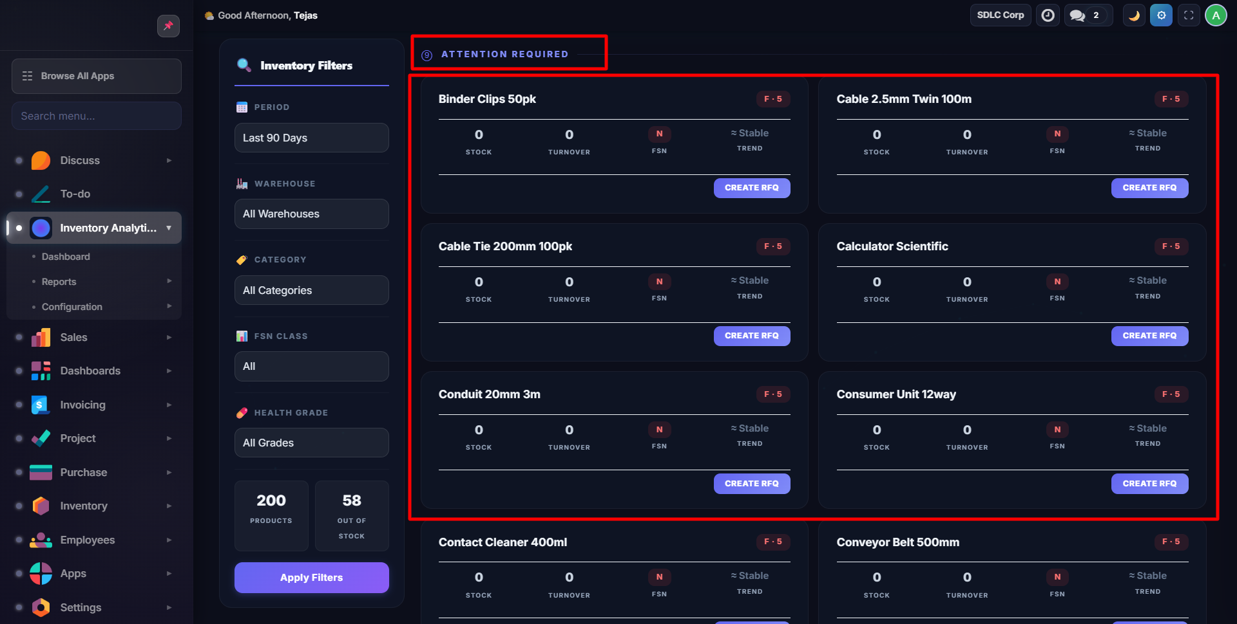This screenshot has height=624, width=1237.
Task: Open the conversations messages icon
Action: click(1078, 15)
